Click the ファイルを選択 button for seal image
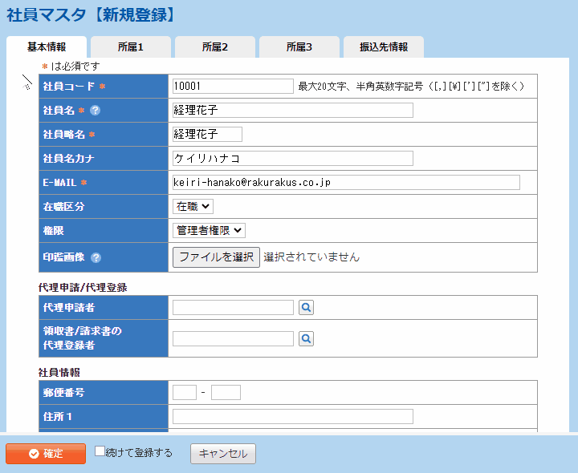The image size is (578, 473). click(x=216, y=257)
